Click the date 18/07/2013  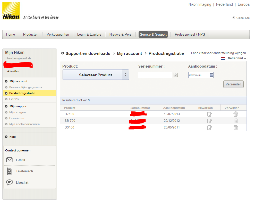pos(172,114)
